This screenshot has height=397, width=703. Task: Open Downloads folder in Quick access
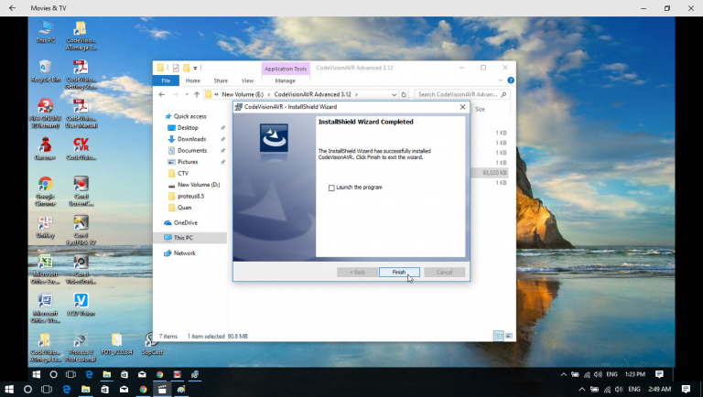coord(191,139)
